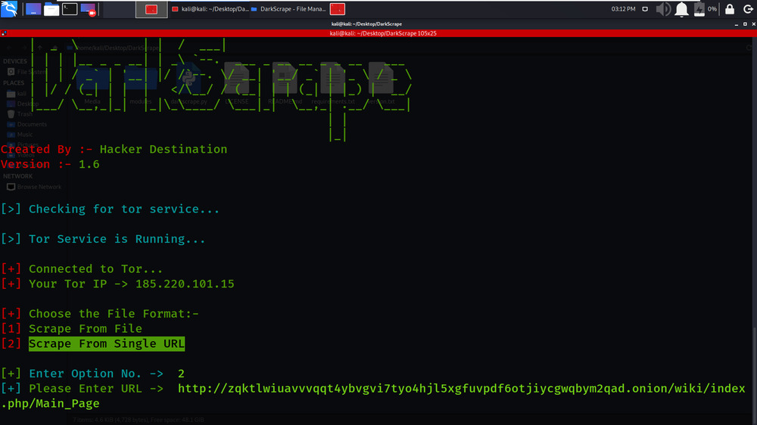Open the 03:12 PM clock in the panel
Screen dimensions: 757x425
623,9
